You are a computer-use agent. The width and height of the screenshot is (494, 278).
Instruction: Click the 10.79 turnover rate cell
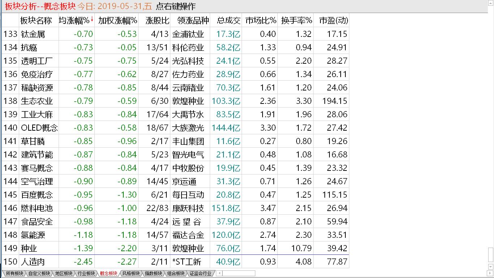[x=301, y=248]
